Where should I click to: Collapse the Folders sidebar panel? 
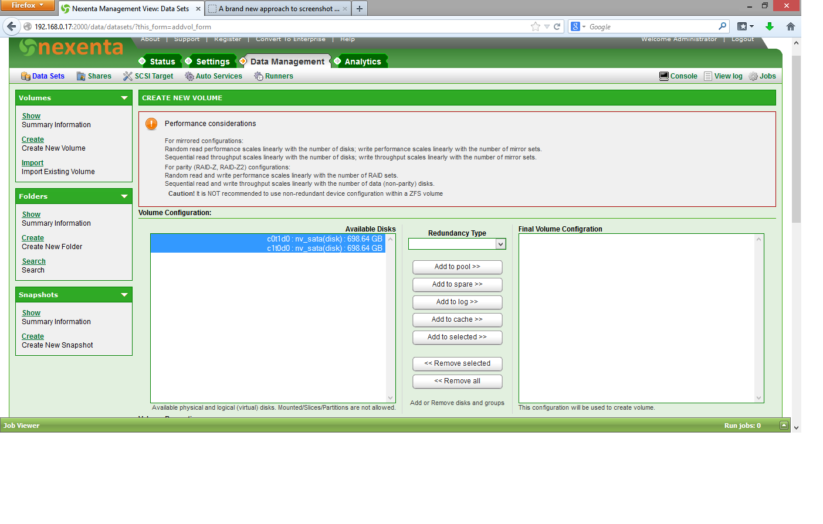click(124, 196)
